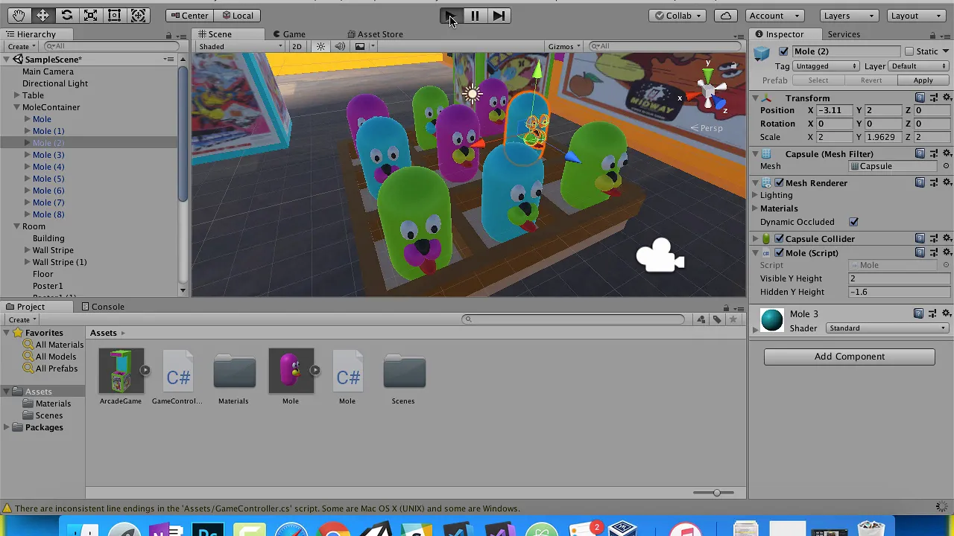The image size is (954, 536).
Task: Expand the Table hierarchy node
Action: tap(16, 95)
